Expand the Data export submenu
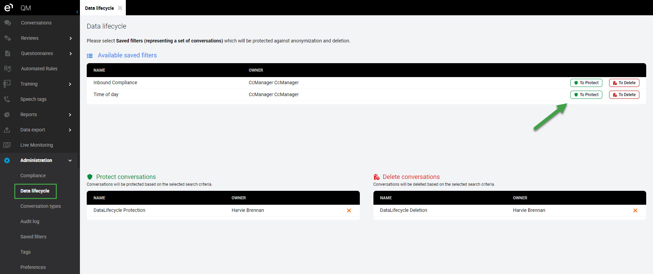653x274 pixels. [x=70, y=130]
